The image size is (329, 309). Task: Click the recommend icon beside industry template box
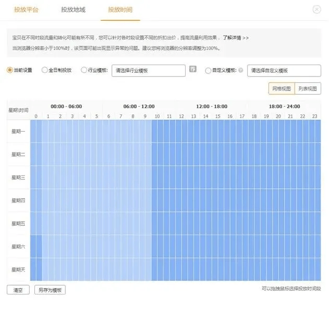pos(192,69)
